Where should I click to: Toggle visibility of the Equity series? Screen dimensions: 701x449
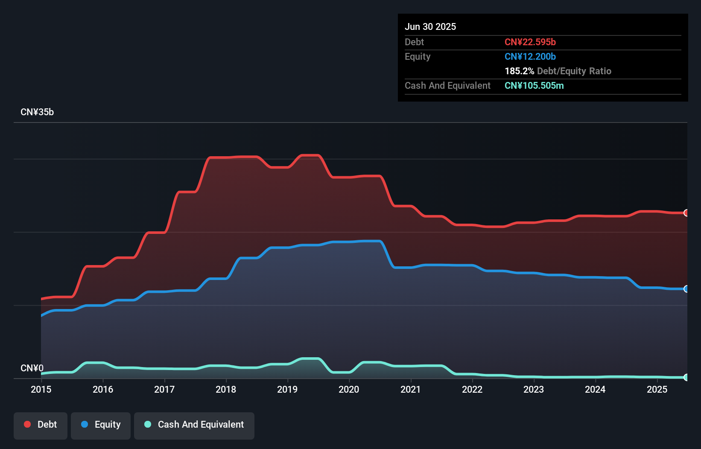100,425
